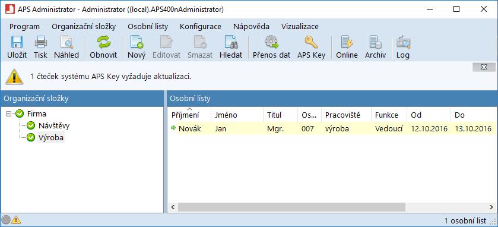Sort by the Jméno column header
Viewport: 498px width, 227px height.
click(x=237, y=115)
